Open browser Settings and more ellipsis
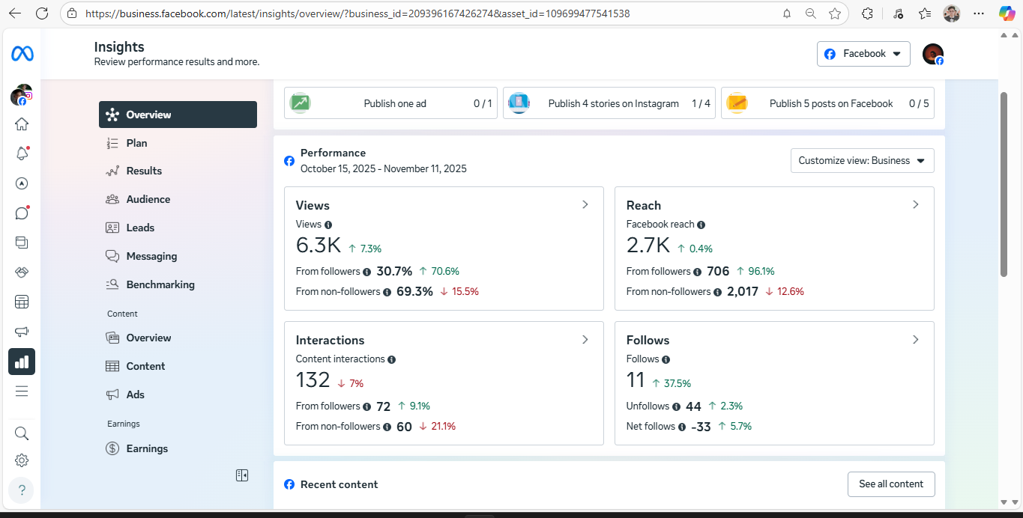The image size is (1023, 518). pos(979,13)
